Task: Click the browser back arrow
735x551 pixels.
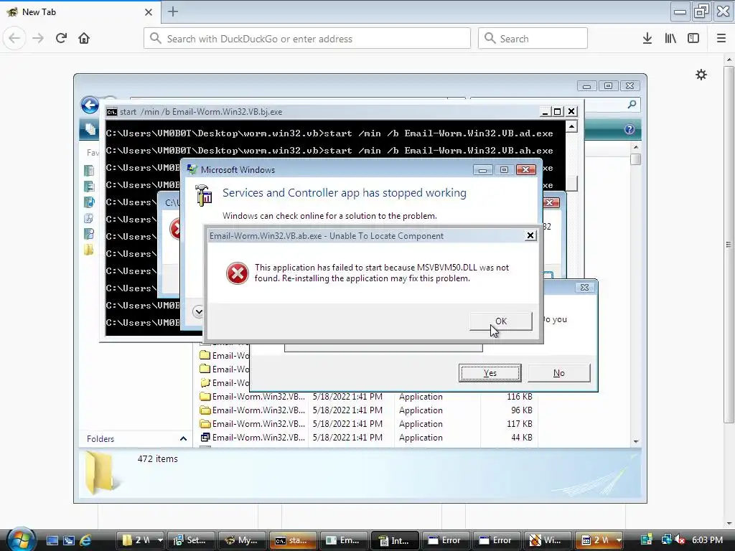Action: (14, 39)
